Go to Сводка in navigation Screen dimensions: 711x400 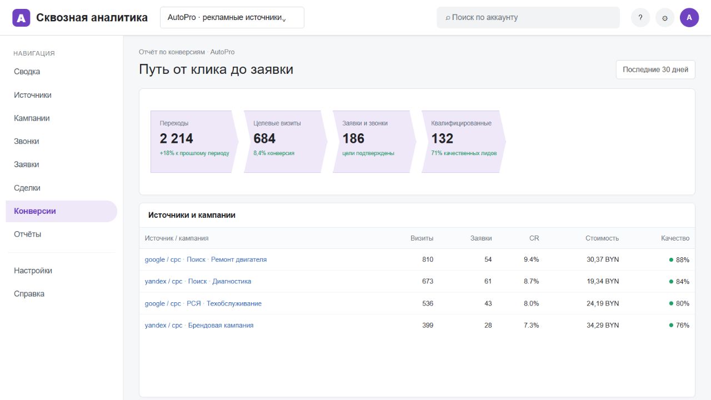tap(62, 72)
